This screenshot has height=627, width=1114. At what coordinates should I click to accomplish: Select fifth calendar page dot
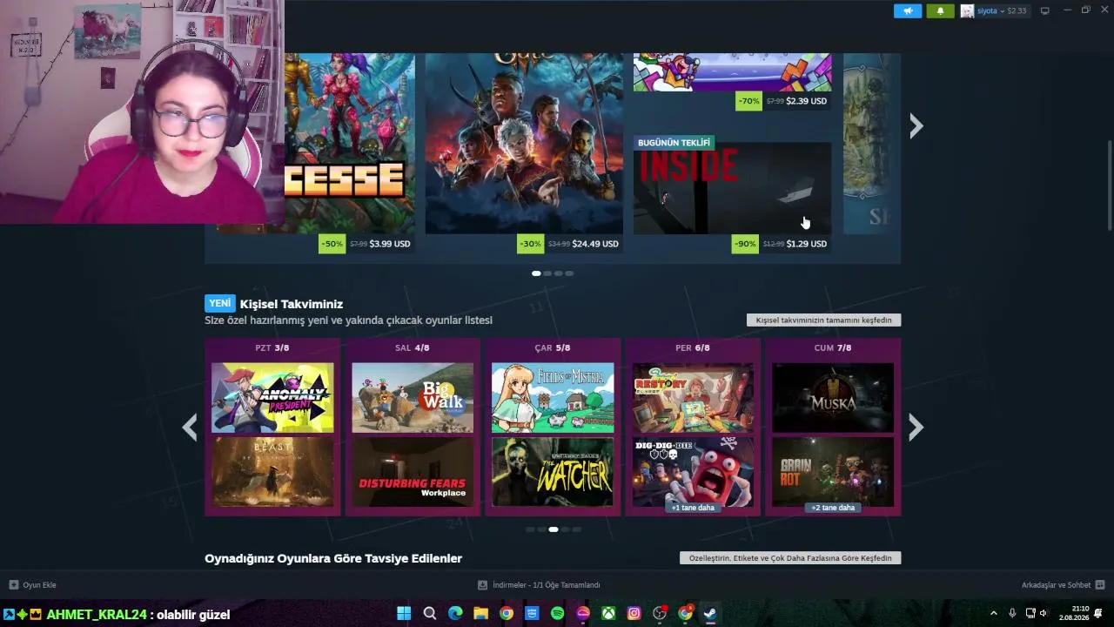(x=576, y=529)
